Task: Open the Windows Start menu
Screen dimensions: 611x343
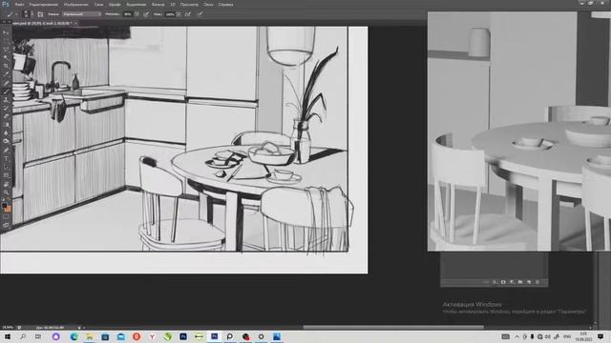Action: click(7, 336)
